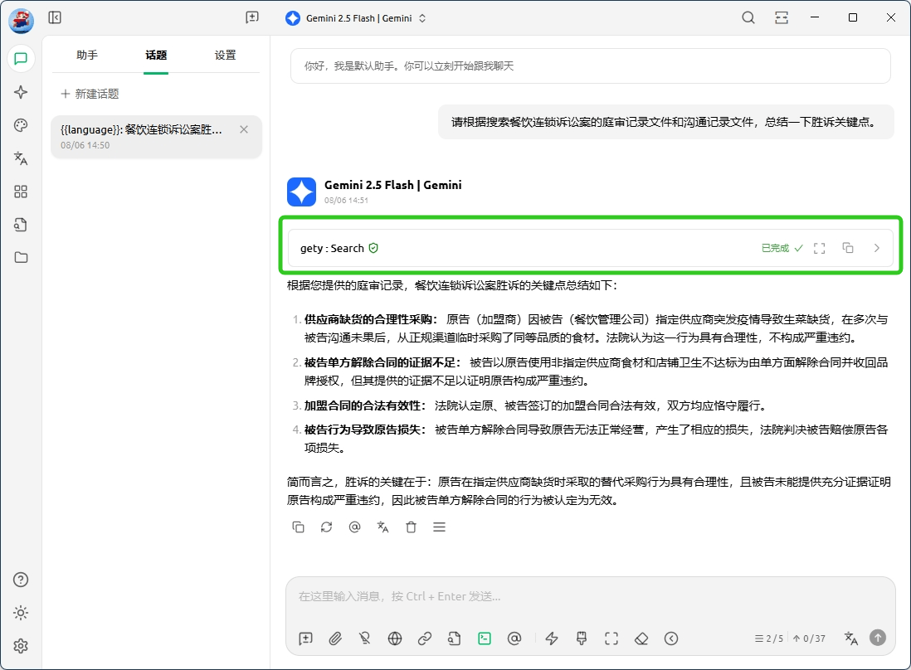Image resolution: width=911 pixels, height=670 pixels.
Task: Click the attach file paperclip icon
Action: pyautogui.click(x=335, y=638)
